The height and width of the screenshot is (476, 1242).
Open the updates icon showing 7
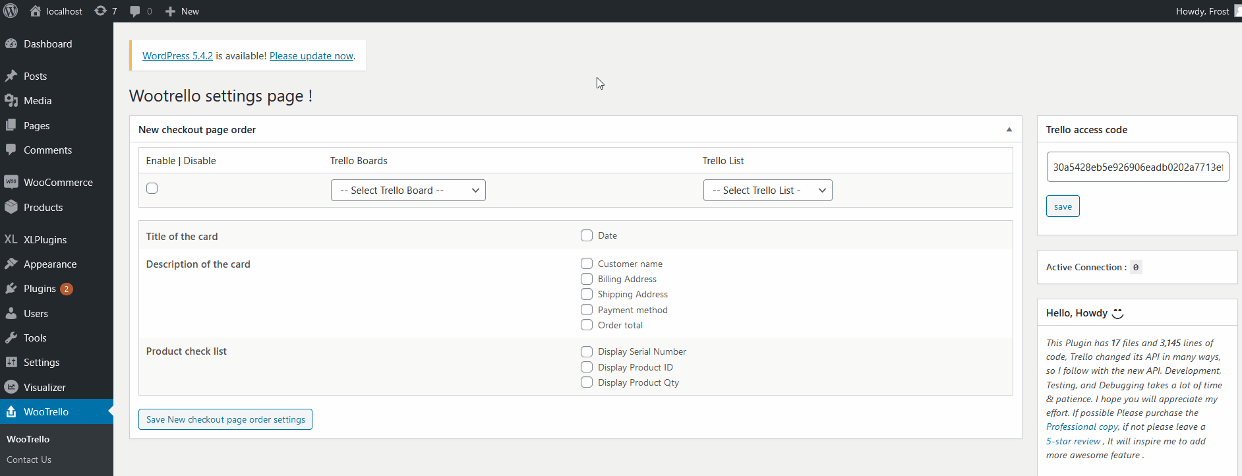100,11
